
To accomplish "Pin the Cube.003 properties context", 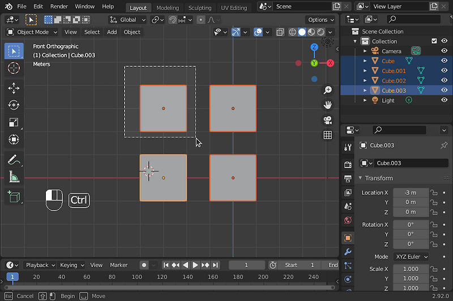I will pos(444,145).
